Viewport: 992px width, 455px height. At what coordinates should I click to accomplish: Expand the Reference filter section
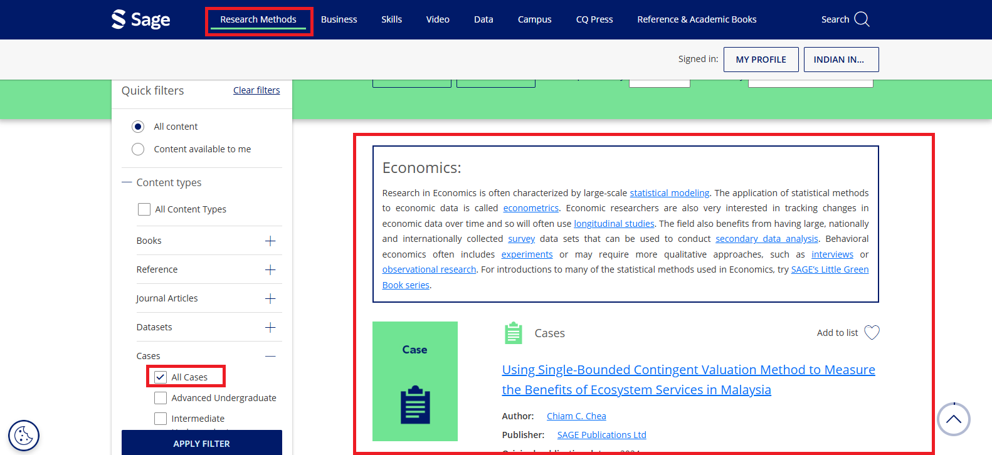270,270
